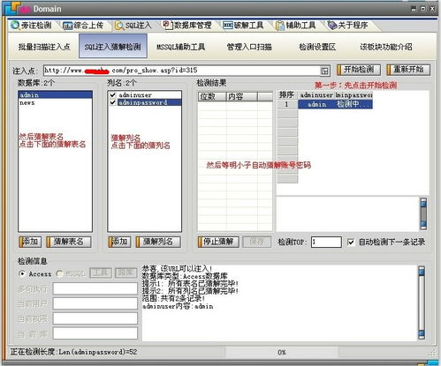Viewport: 441px width, 366px height.
Task: Click the 0% progress bar
Action: tap(282, 352)
